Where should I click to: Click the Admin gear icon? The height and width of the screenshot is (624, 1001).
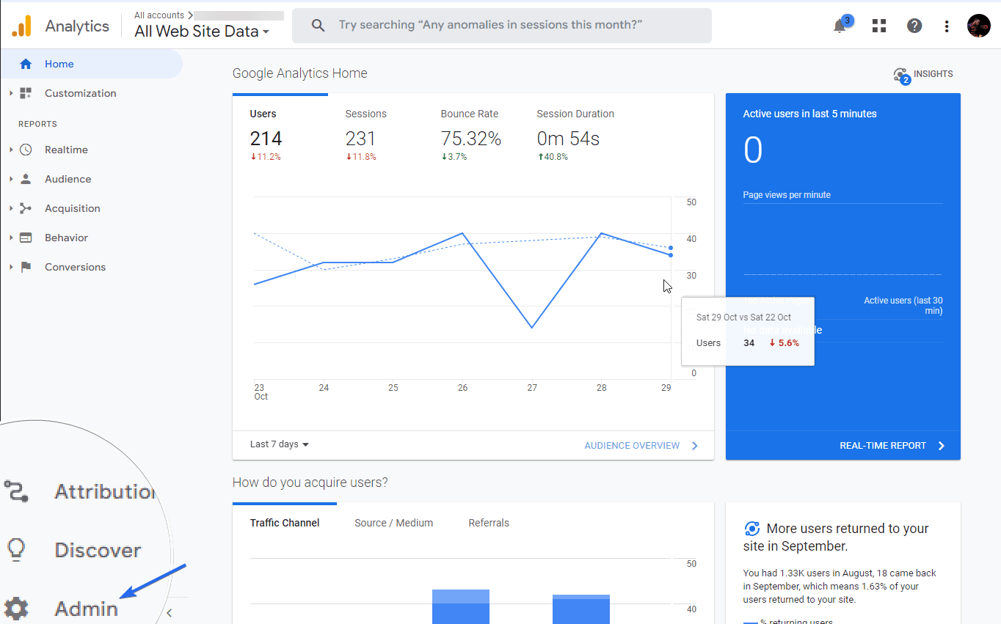[15, 609]
